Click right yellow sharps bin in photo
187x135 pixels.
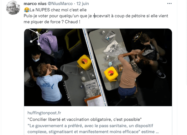click(111, 74)
